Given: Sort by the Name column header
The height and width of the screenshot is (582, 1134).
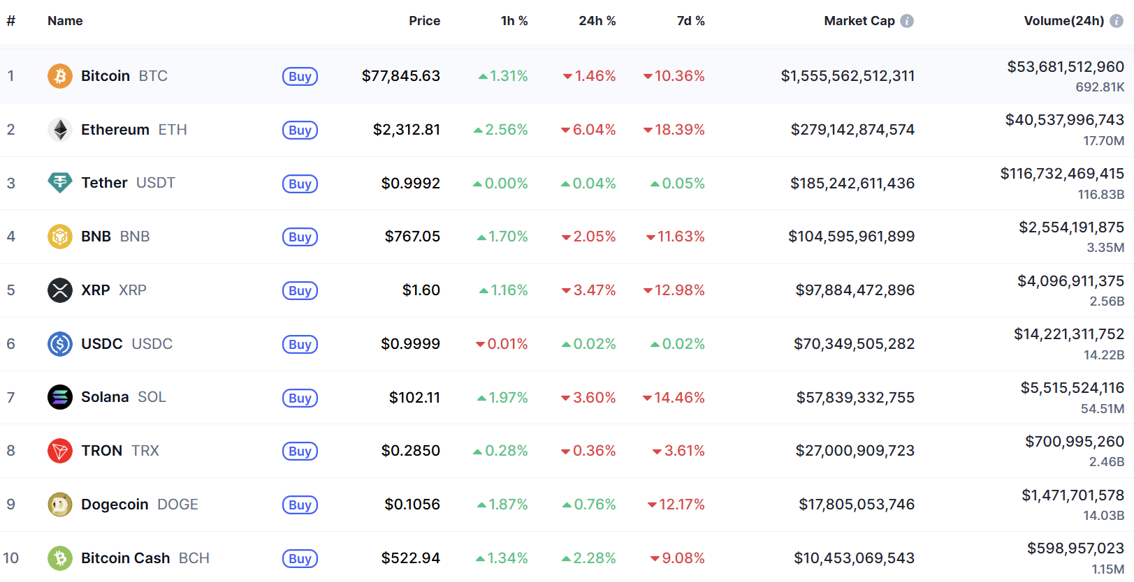Looking at the screenshot, I should pyautogui.click(x=65, y=21).
